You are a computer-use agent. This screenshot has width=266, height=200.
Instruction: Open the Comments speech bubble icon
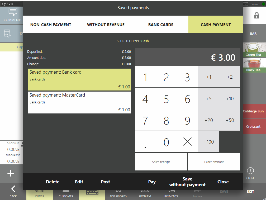[x=12, y=12]
